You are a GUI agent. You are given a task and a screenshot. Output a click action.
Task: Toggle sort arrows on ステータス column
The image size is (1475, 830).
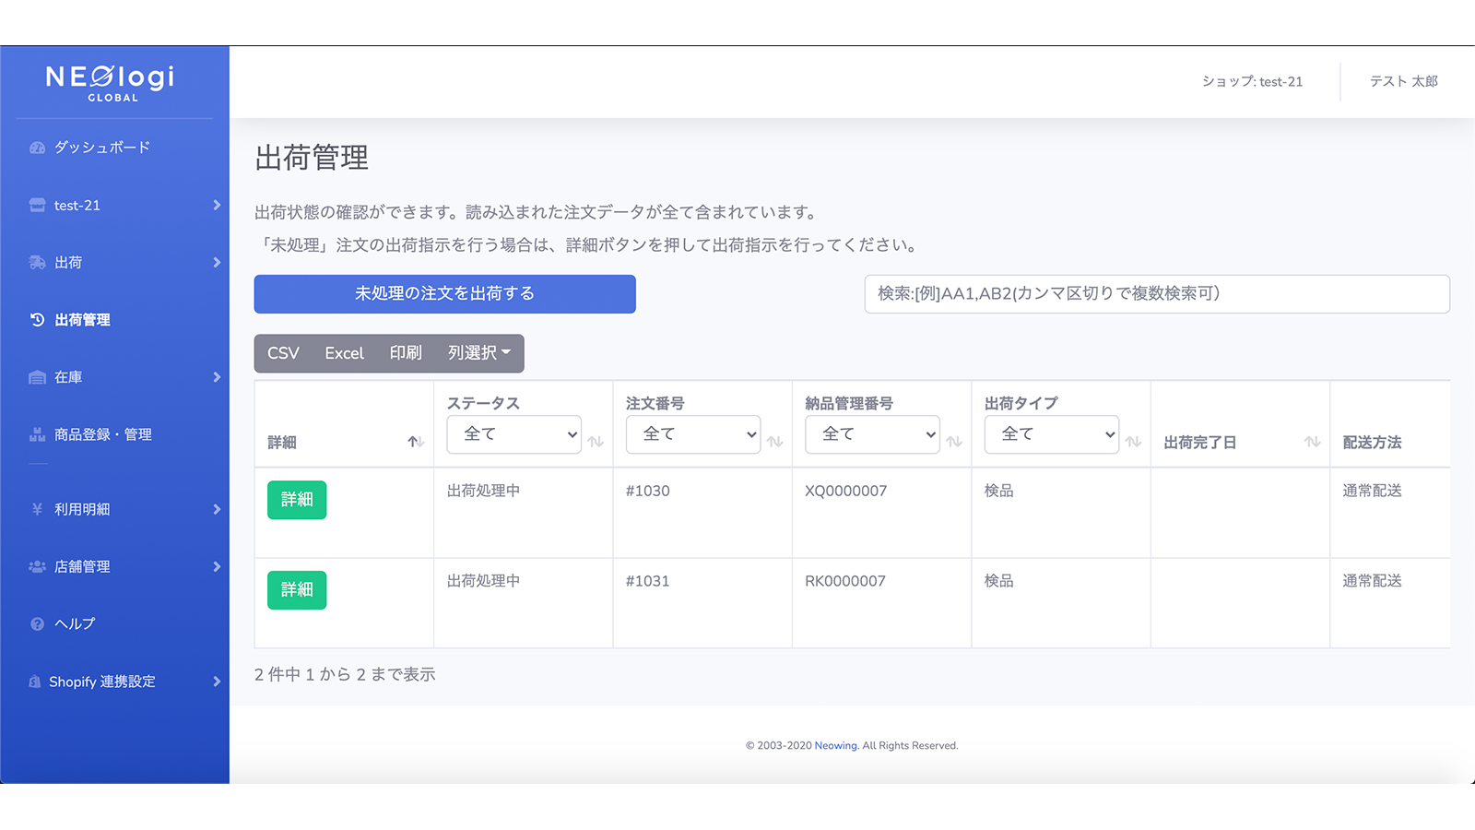[596, 442]
